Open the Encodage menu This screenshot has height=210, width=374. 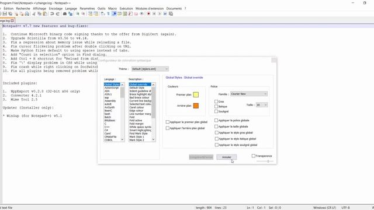click(x=56, y=9)
